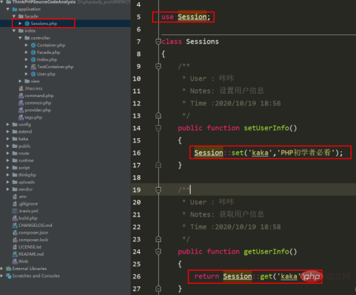
Task: Click fold end marker at line 13
Action: pos(158,116)
